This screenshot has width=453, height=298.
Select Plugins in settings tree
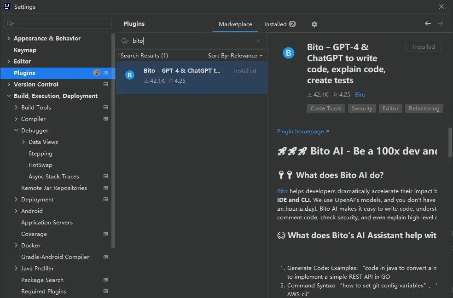pos(58,73)
